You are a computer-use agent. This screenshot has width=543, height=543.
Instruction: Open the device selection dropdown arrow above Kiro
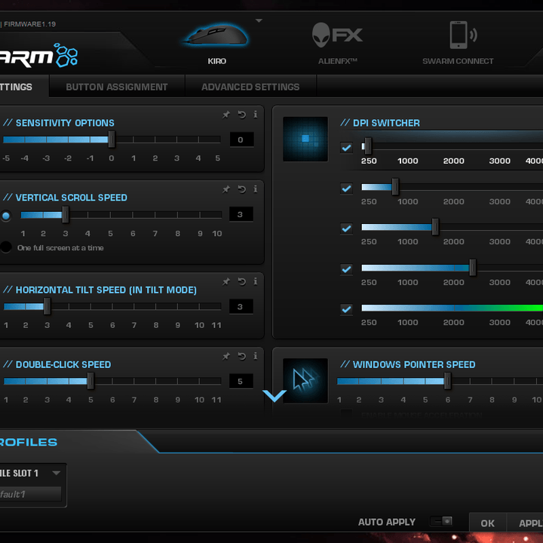pyautogui.click(x=259, y=21)
